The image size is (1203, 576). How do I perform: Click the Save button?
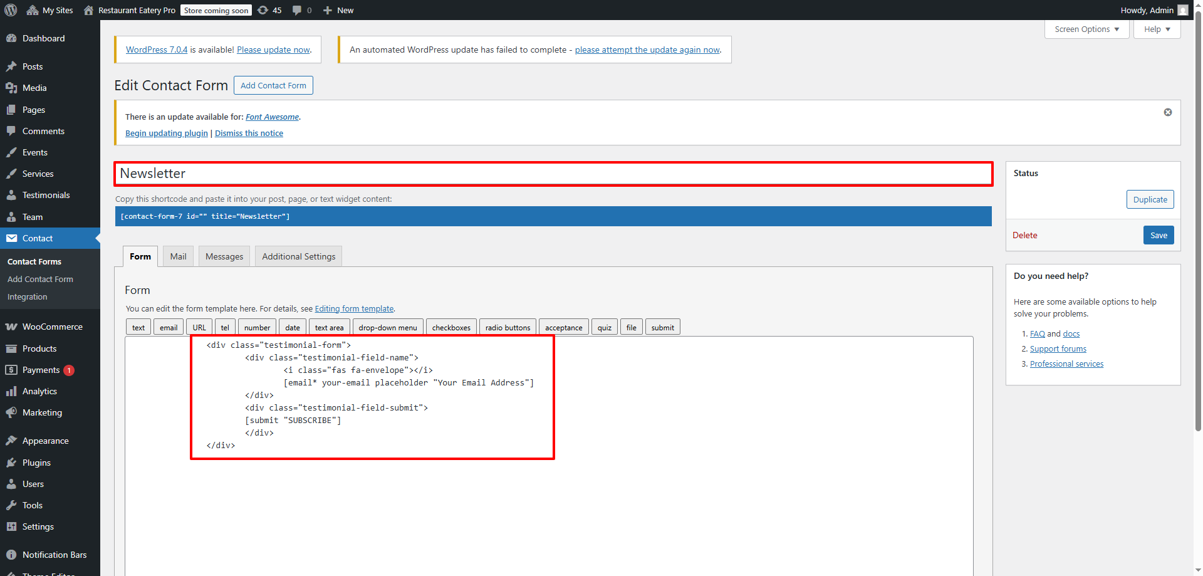(x=1159, y=235)
